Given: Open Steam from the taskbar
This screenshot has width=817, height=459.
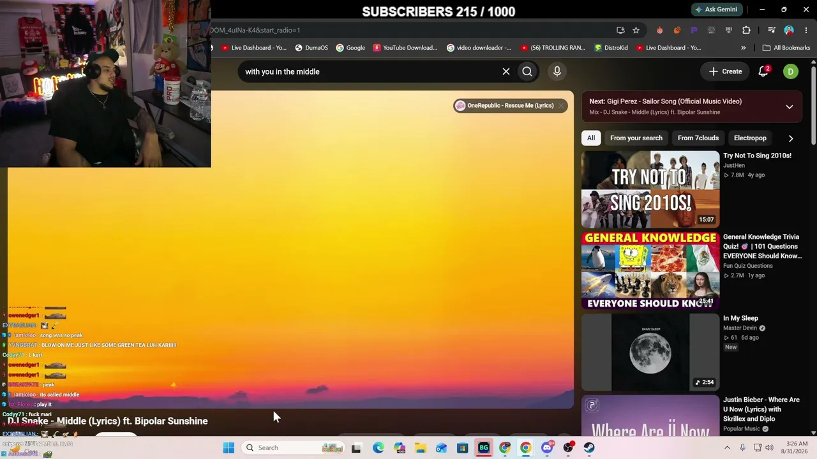Looking at the screenshot, I should [588, 448].
